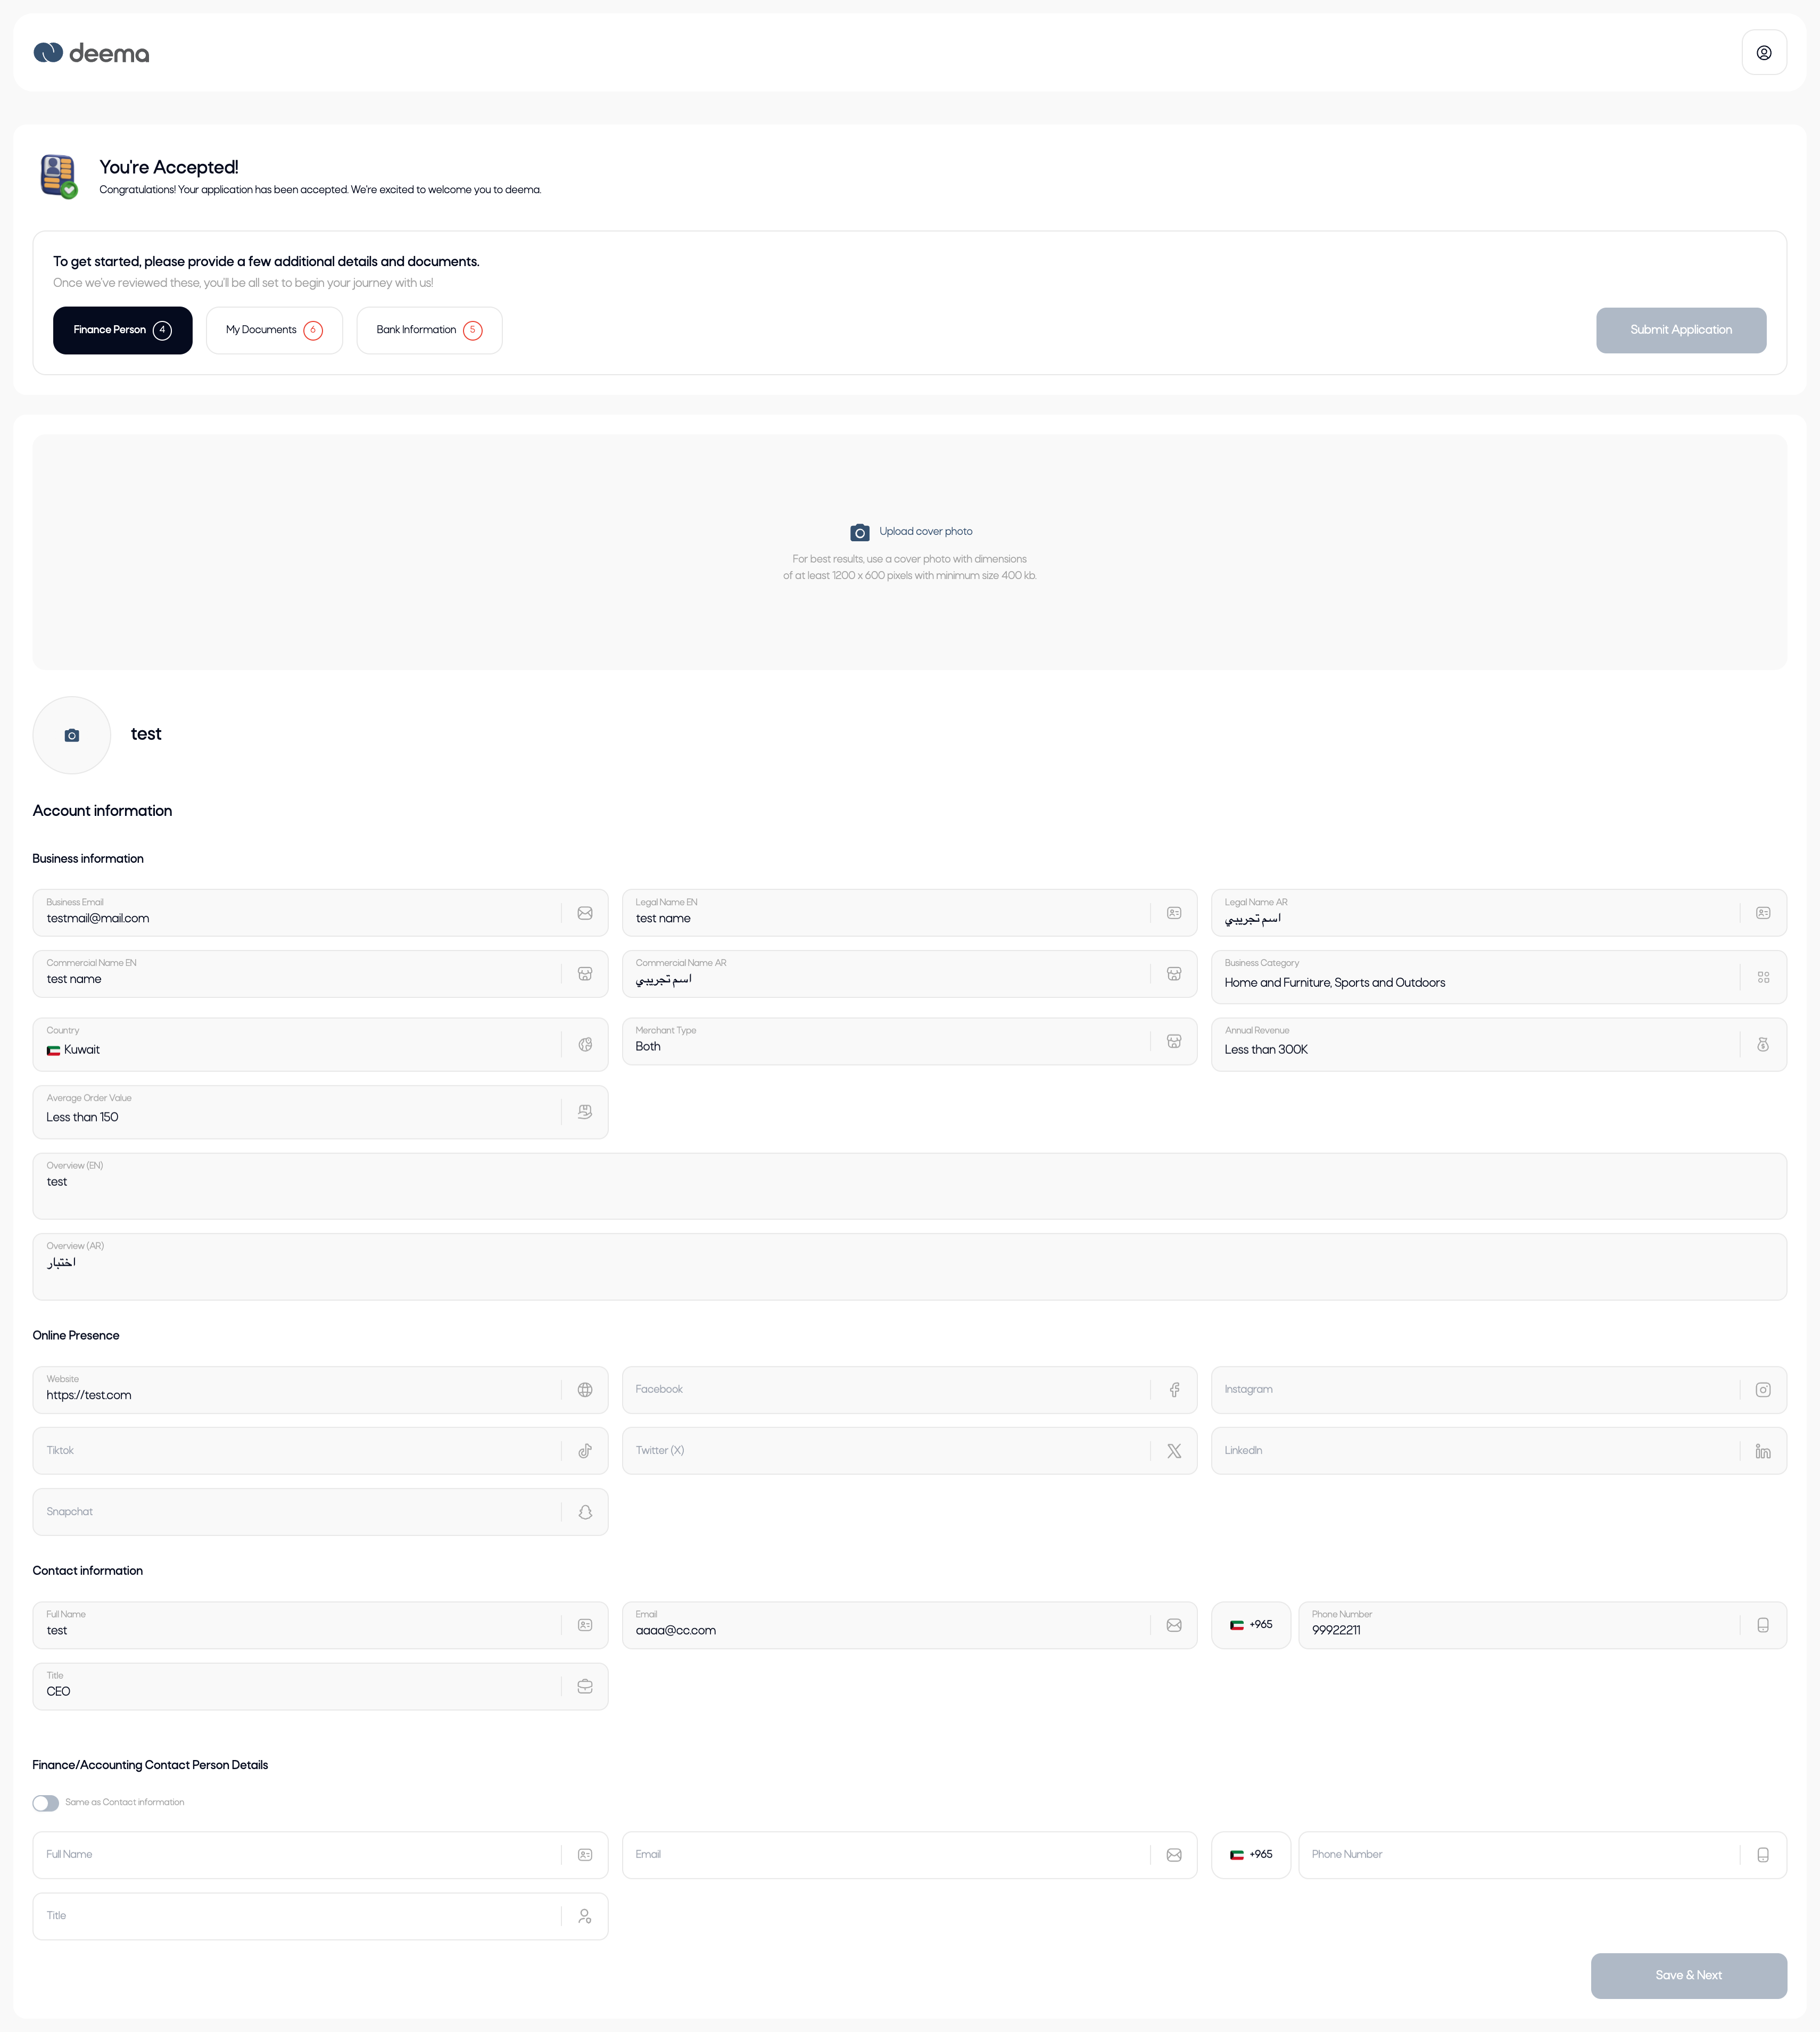The width and height of the screenshot is (1820, 2032).
Task: Click the Save & Next button
Action: coord(1688,1975)
